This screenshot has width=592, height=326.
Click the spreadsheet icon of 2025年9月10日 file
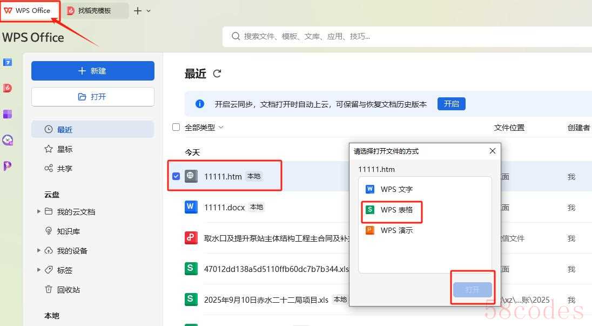191,299
